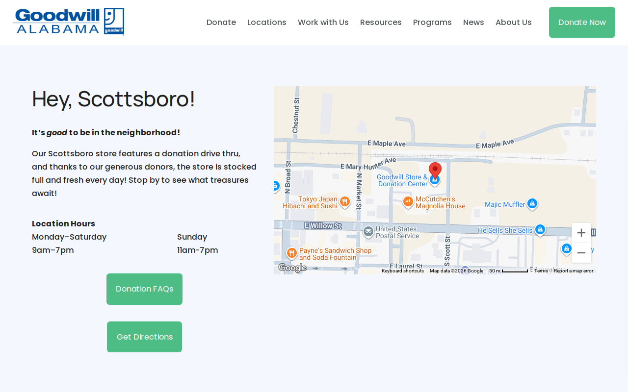
Task: Click the Goodwill Alabama logo
Action: 68,22
